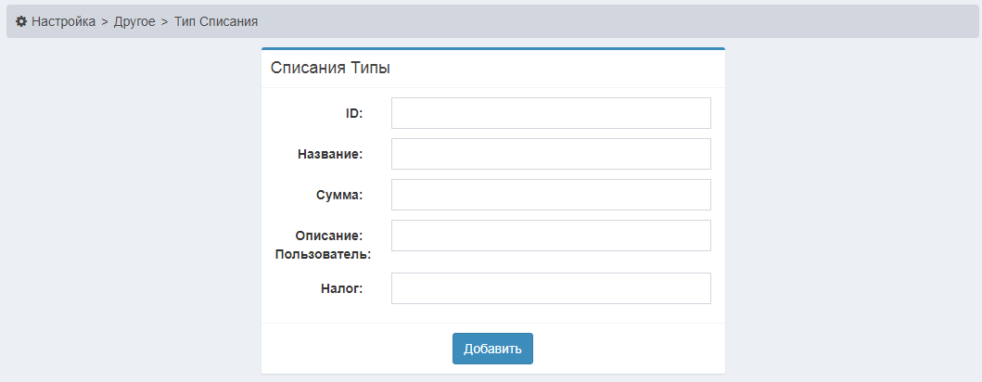The image size is (982, 382).
Task: Open the Настройка breadcrumb link
Action: coord(63,20)
